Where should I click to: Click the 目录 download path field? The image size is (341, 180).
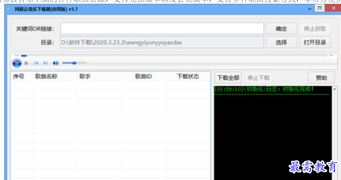pyautogui.click(x=162, y=42)
